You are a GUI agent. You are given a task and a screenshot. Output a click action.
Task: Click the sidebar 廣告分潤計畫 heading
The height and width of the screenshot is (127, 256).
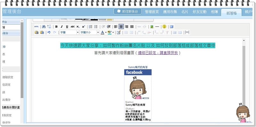pos(11,107)
